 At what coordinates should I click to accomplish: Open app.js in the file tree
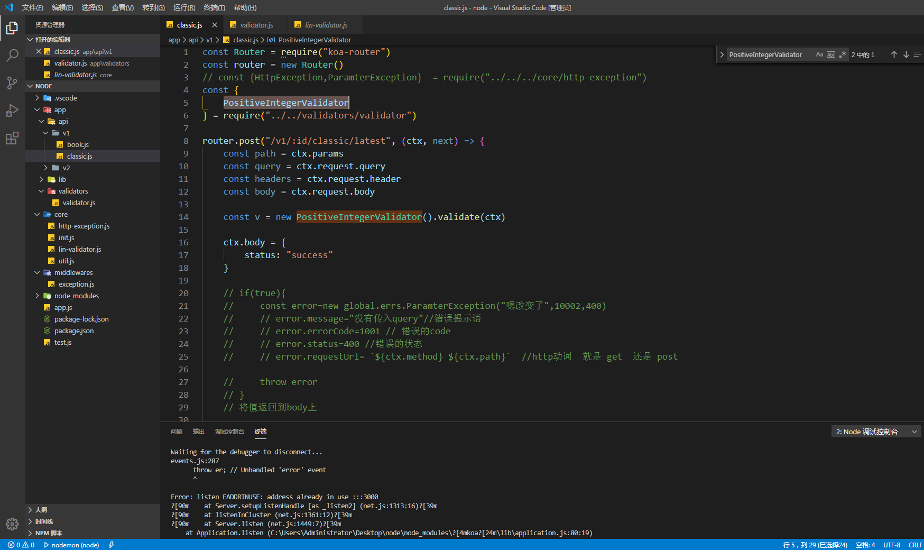(x=93, y=307)
